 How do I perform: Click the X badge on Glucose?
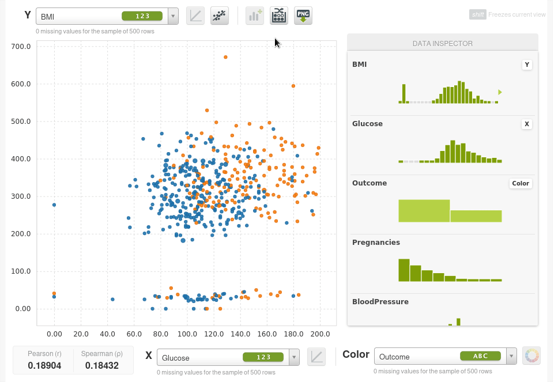(526, 124)
